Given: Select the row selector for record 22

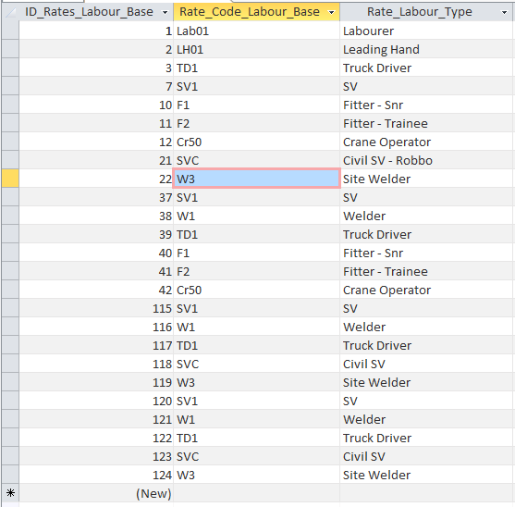Looking at the screenshot, I should [10, 179].
